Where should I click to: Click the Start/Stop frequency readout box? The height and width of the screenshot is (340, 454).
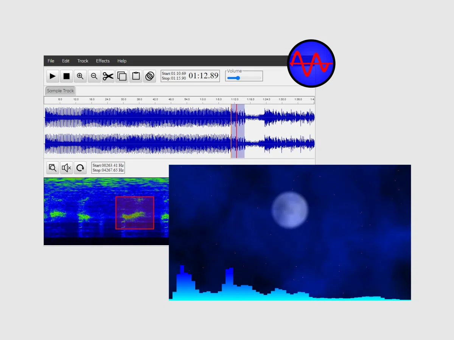[x=108, y=168]
